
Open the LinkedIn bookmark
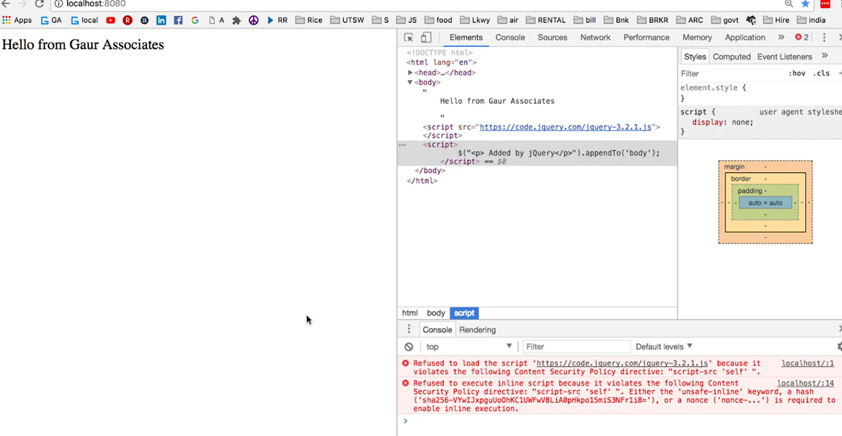pos(161,20)
